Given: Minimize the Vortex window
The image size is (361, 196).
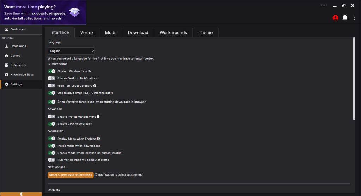Looking at the screenshot, I should coord(335,6).
